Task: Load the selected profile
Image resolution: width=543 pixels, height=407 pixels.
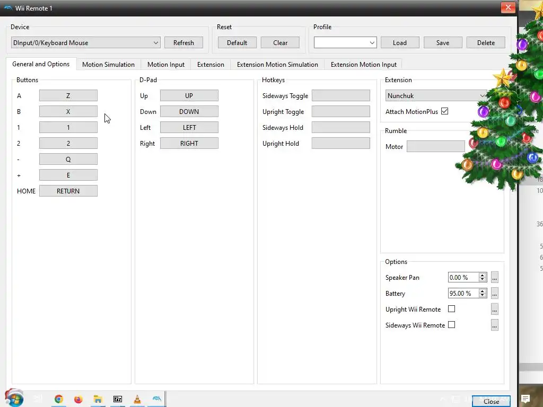Action: point(400,42)
